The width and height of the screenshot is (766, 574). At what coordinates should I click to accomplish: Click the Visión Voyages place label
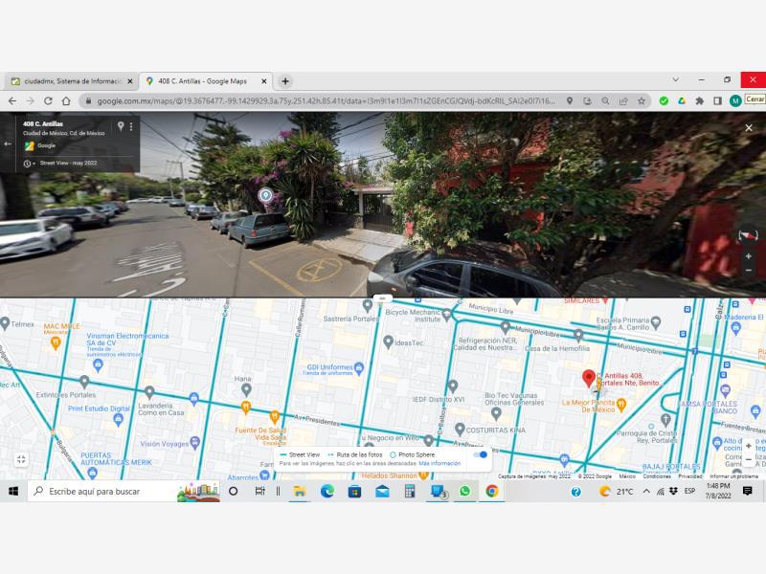[164, 444]
